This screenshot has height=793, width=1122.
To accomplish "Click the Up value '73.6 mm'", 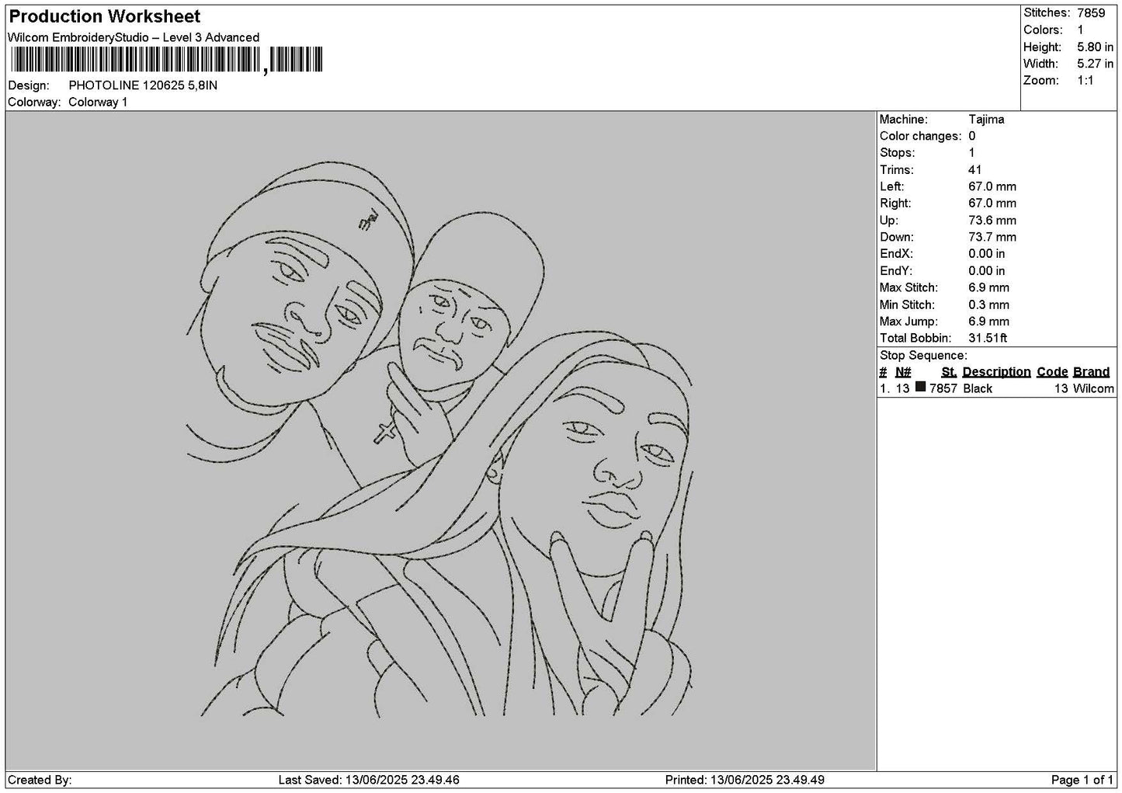I will pos(992,221).
